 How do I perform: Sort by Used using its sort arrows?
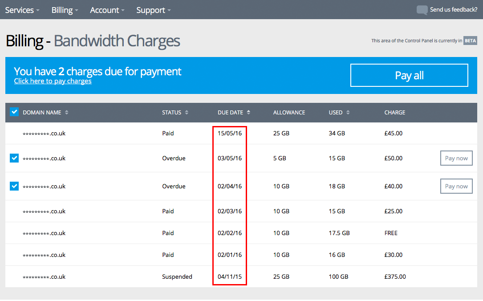click(x=348, y=113)
